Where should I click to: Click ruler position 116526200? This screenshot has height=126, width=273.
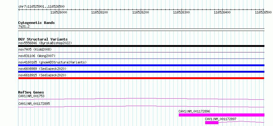pos(140,12)
